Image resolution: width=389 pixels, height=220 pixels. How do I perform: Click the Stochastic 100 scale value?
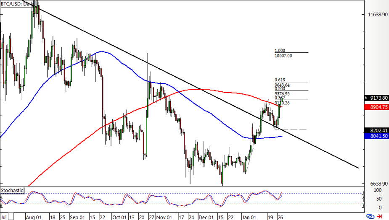(x=378, y=190)
